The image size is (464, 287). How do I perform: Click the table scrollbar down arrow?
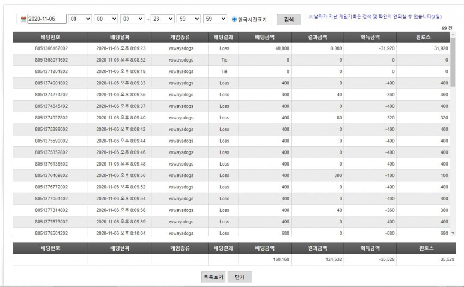[x=453, y=233]
